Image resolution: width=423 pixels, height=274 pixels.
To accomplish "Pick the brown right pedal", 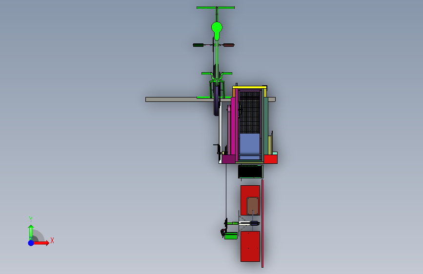I will pos(228,45).
